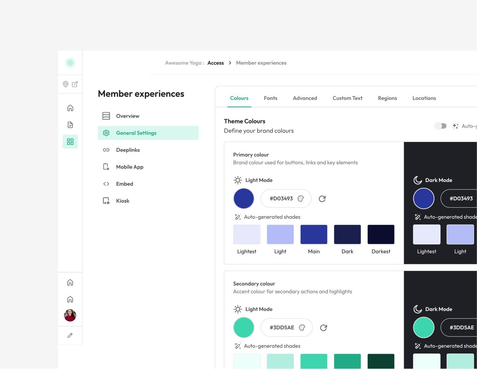This screenshot has height=369, width=477.
Task: Open the Embed menu item
Action: (148, 184)
